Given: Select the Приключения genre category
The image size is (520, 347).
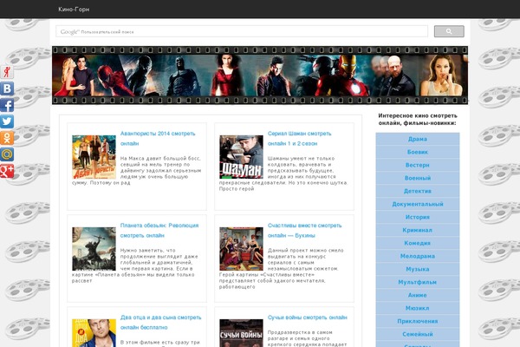Looking at the screenshot, I should pos(418,321).
